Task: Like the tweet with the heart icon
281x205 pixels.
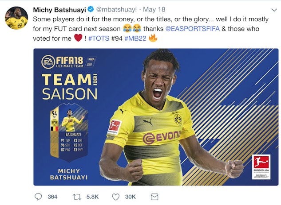Action: click(115, 197)
